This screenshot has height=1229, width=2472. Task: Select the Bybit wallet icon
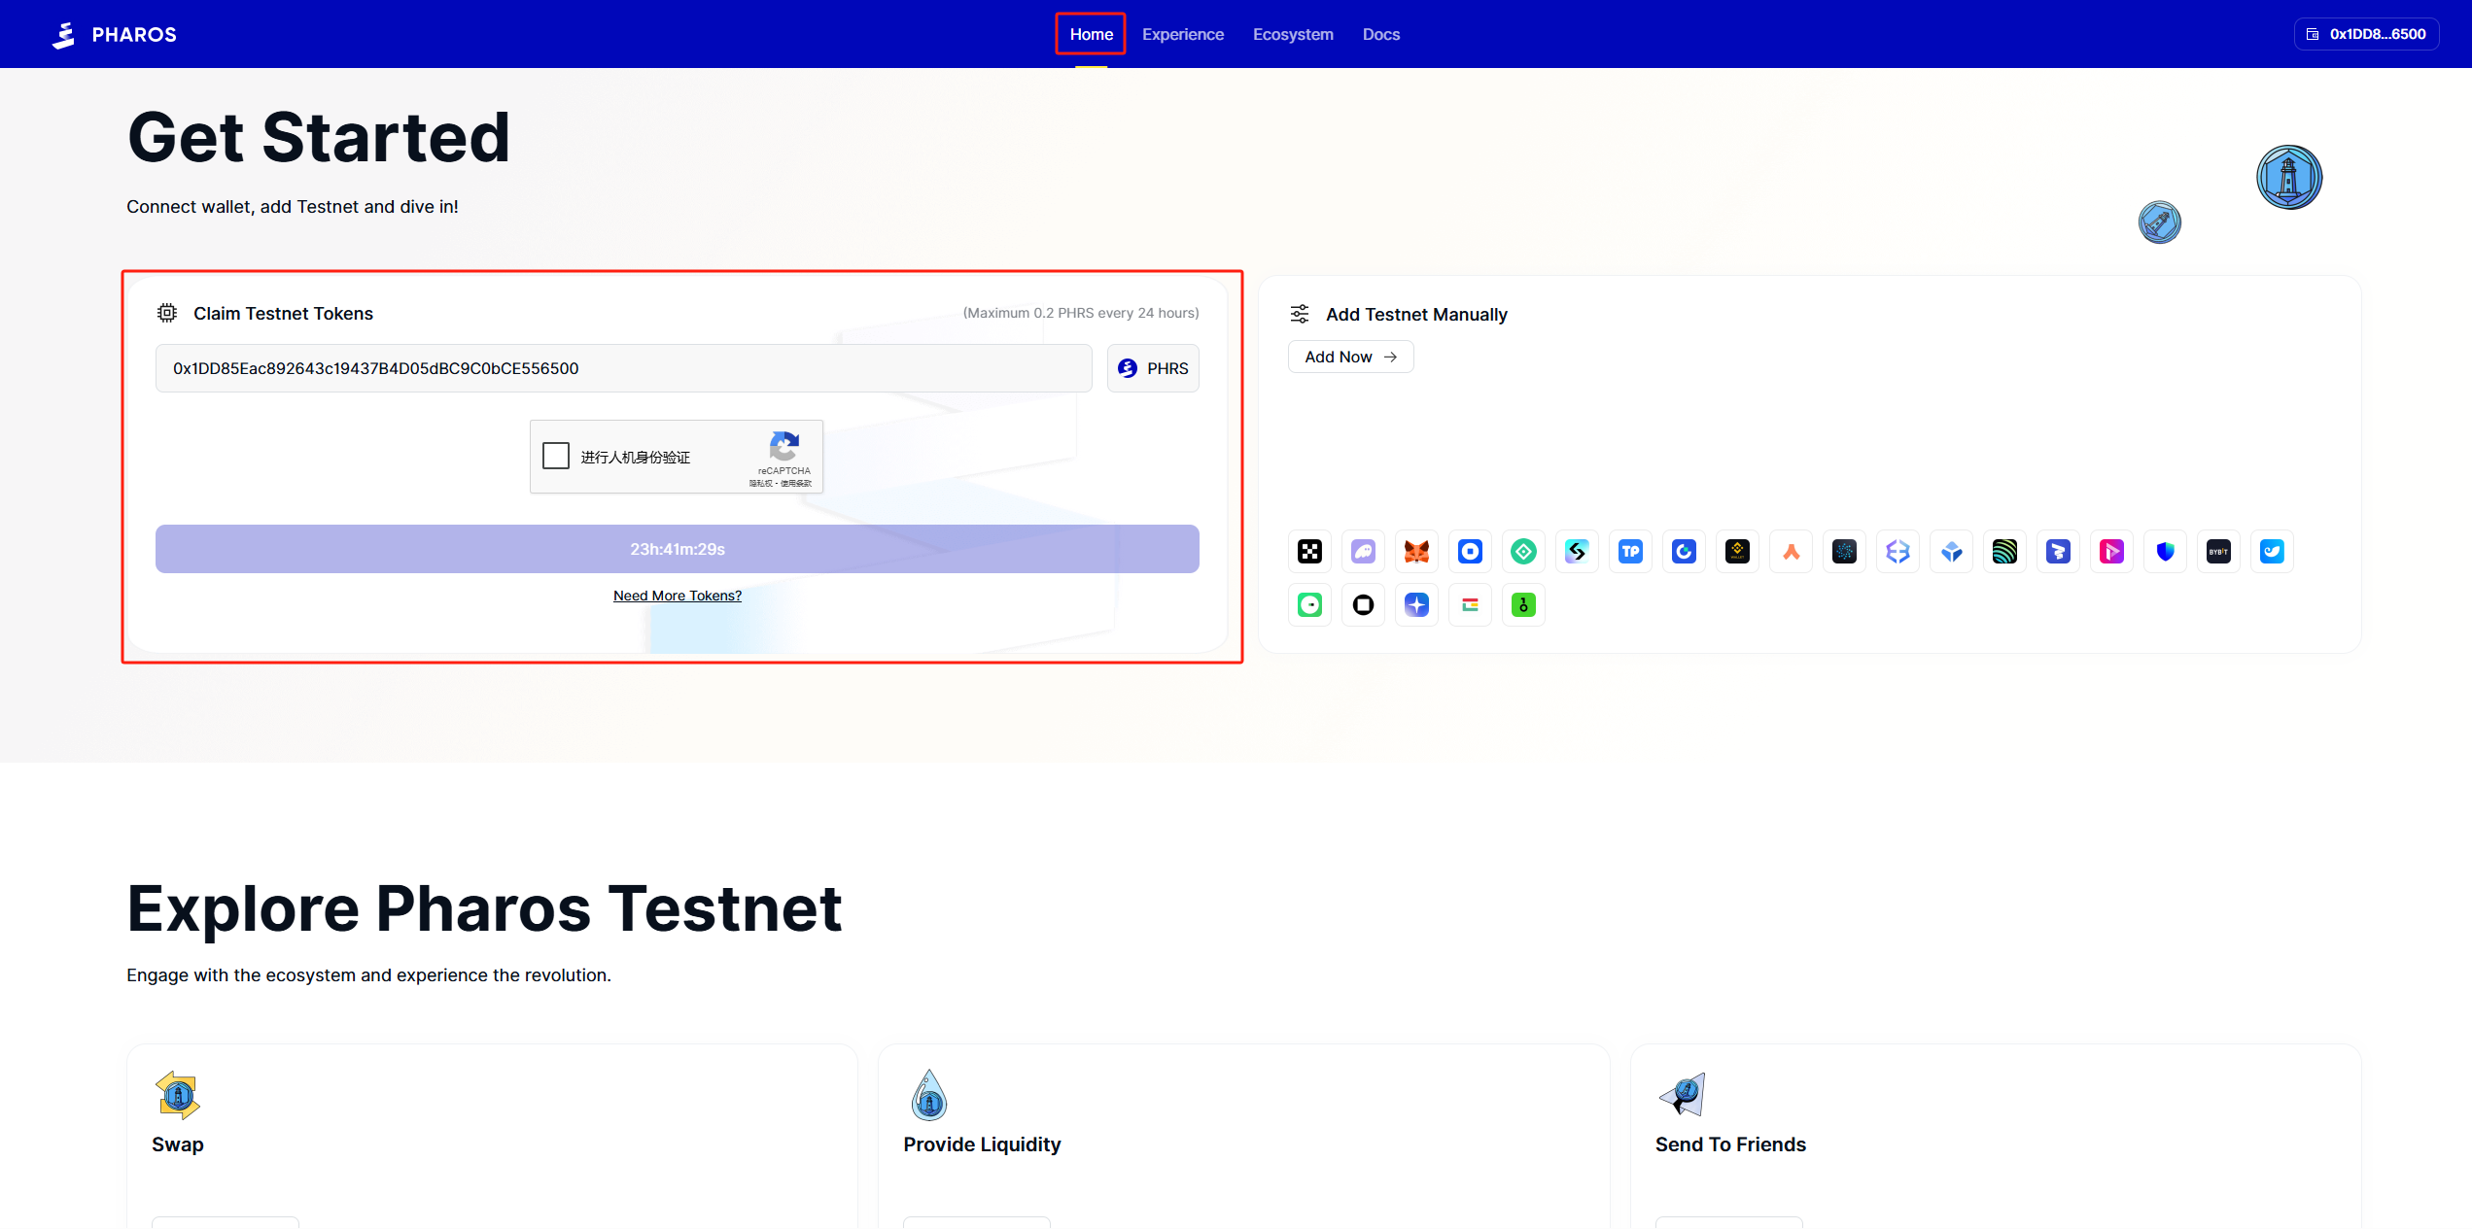tap(2218, 552)
